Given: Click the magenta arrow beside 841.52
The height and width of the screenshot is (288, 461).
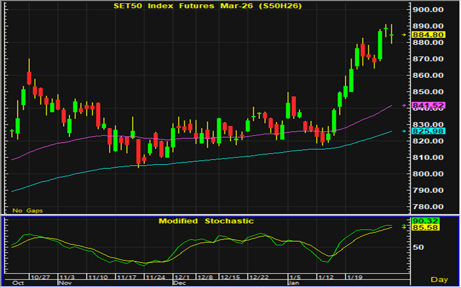Looking at the screenshot, I should pyautogui.click(x=404, y=106).
